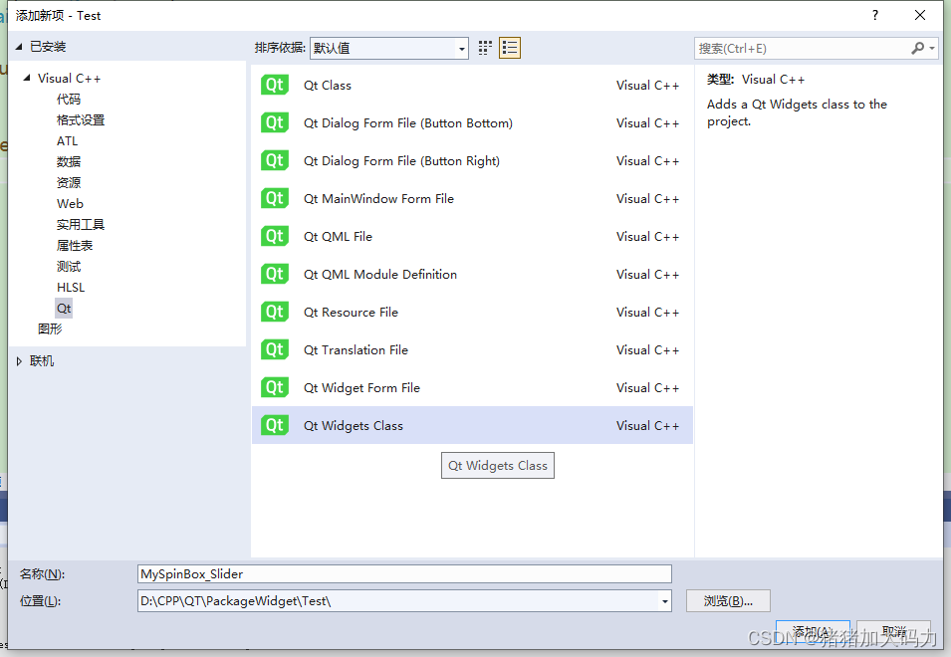
Task: Click the 取消 cancel button
Action: click(x=894, y=632)
